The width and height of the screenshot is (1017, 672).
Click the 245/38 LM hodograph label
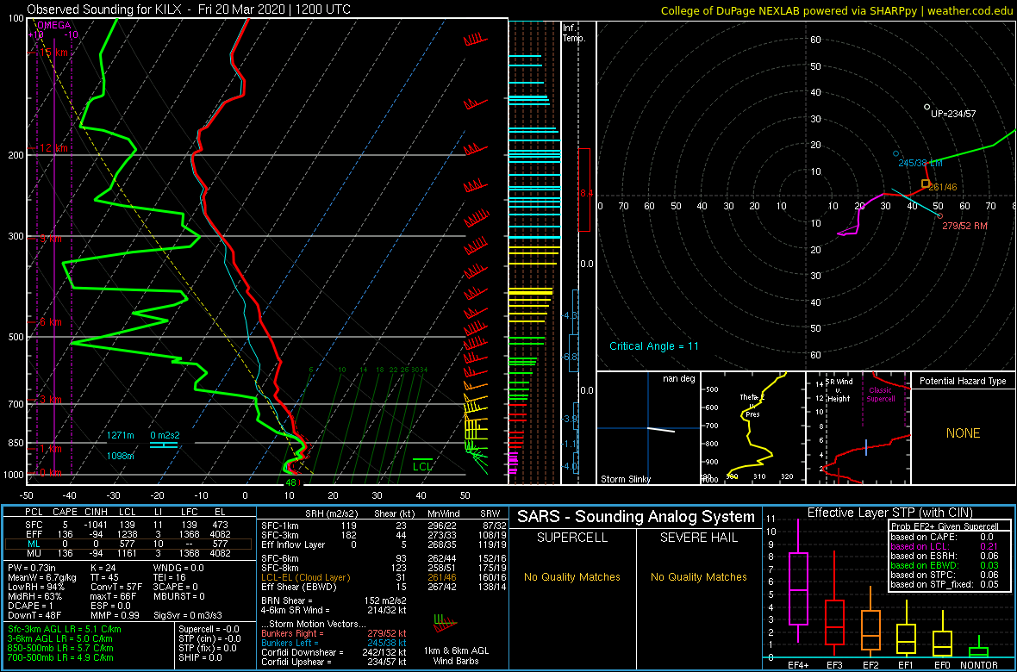(x=920, y=163)
